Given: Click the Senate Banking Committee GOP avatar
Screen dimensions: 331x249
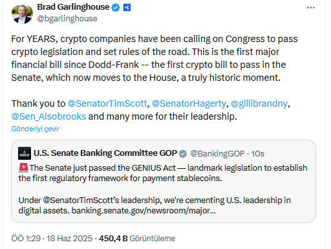Looking at the screenshot, I should point(25,153).
